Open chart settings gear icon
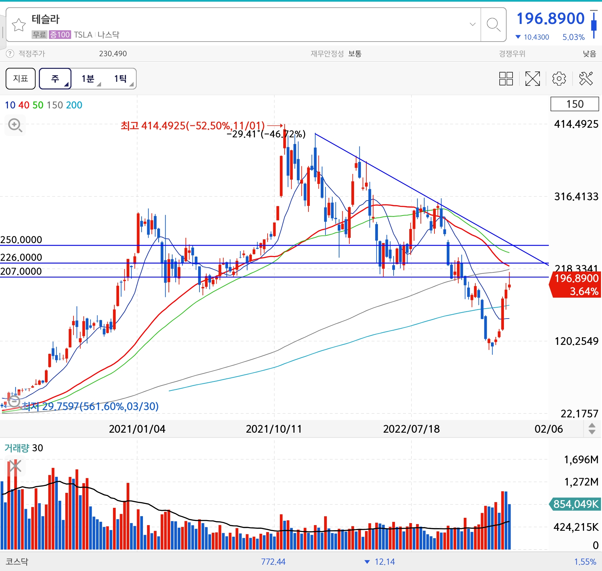Screen dimensions: 602x571 tap(559, 79)
